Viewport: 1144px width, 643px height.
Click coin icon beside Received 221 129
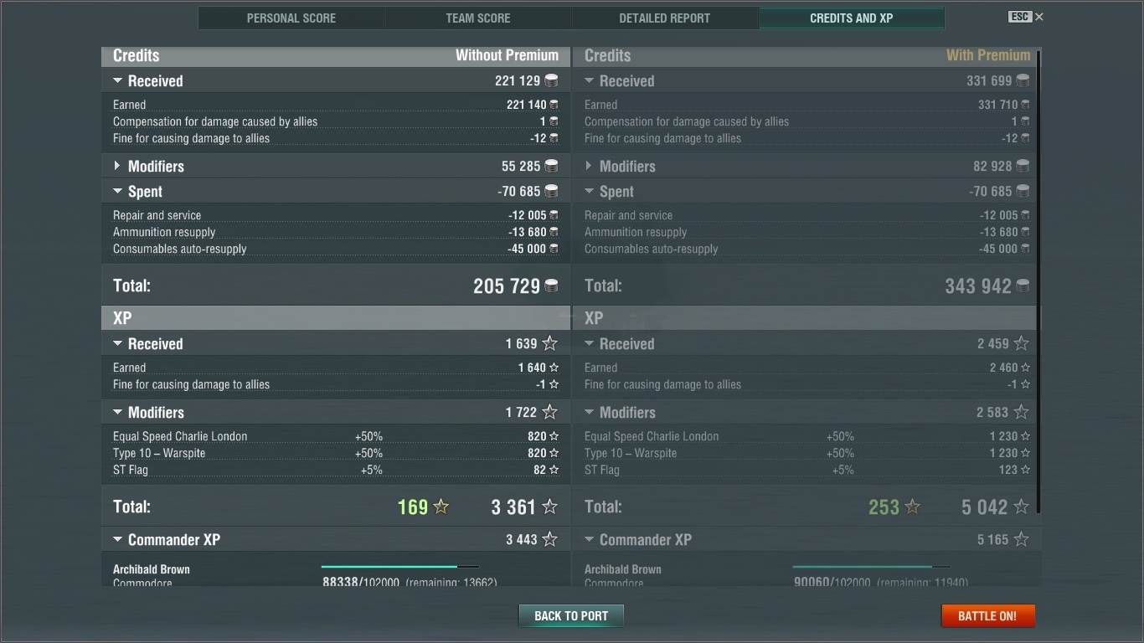coord(551,81)
